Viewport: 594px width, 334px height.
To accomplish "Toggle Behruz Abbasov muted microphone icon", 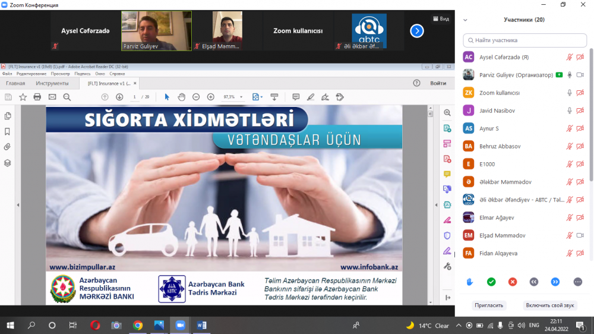I will (x=570, y=146).
